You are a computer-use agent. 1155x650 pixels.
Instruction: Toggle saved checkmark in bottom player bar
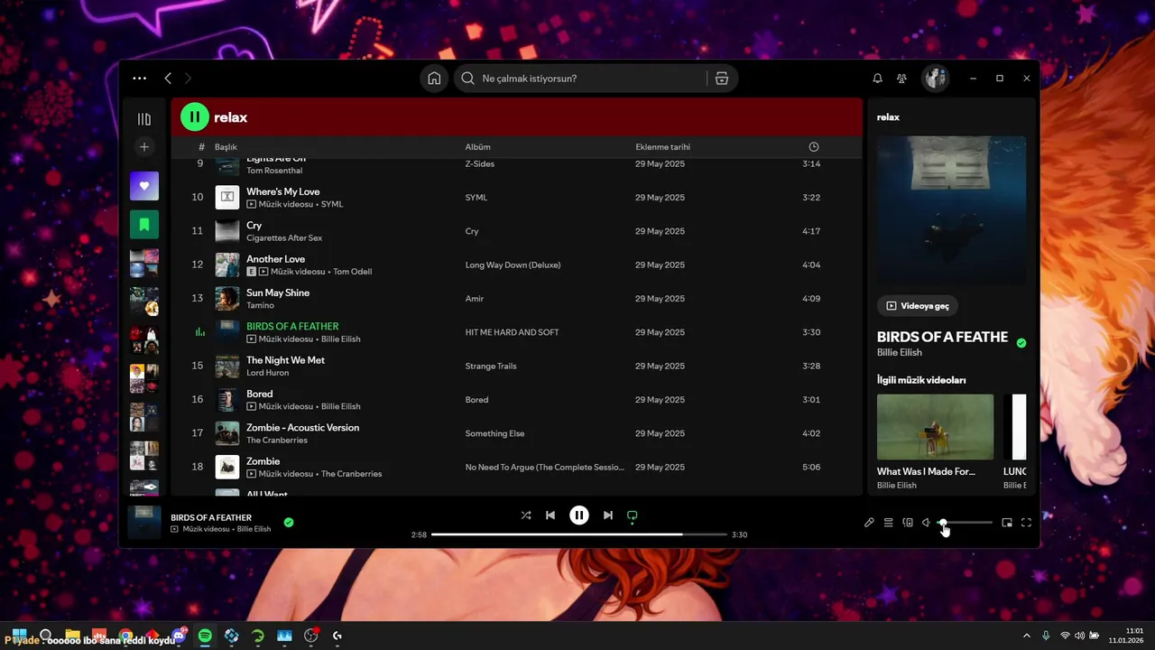(x=289, y=522)
